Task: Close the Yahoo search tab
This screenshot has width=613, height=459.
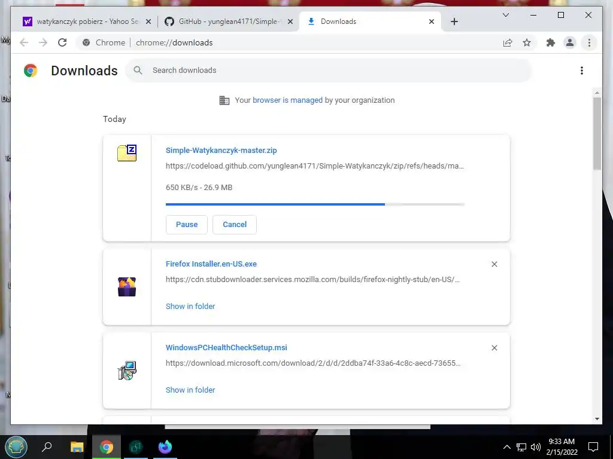Action: point(148,22)
